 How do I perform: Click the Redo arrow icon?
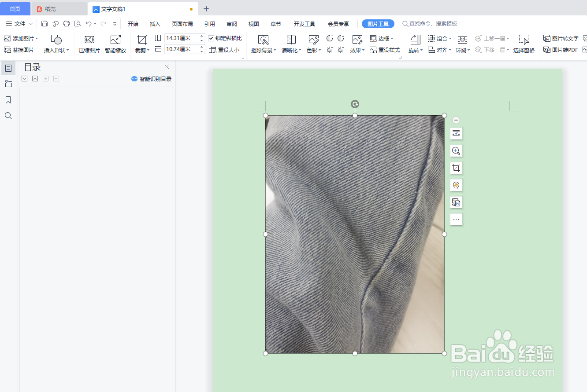[103, 24]
